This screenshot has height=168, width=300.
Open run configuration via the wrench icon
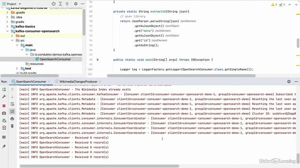pyautogui.click(x=4, y=97)
